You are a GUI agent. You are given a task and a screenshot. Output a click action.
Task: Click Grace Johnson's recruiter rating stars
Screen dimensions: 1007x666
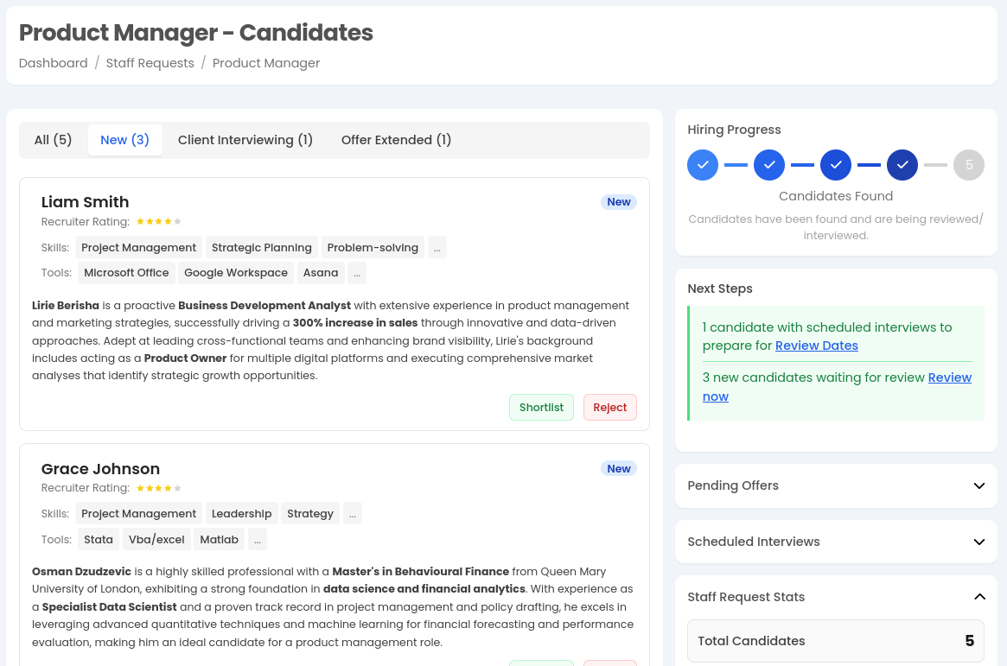coord(159,488)
